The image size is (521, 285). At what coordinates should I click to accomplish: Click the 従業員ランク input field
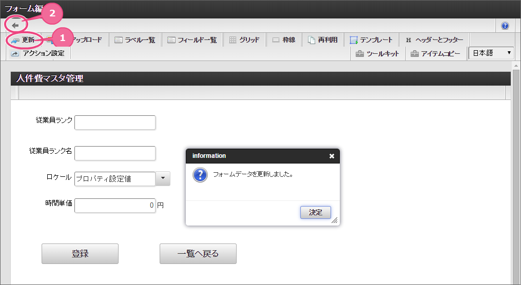tap(115, 123)
